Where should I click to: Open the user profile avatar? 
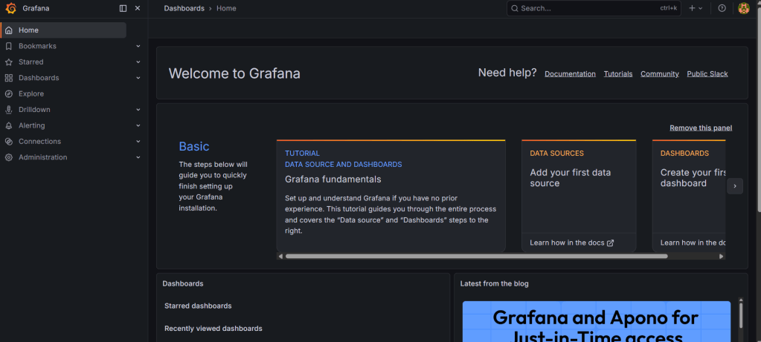743,8
